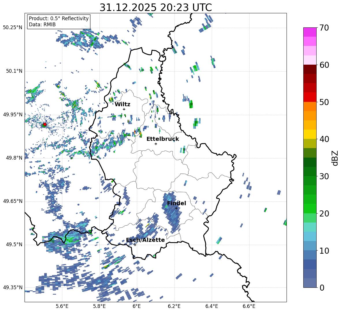Screen dimensions: 342x312
Task: Click the colorbar tick value 60
Action: point(324,65)
